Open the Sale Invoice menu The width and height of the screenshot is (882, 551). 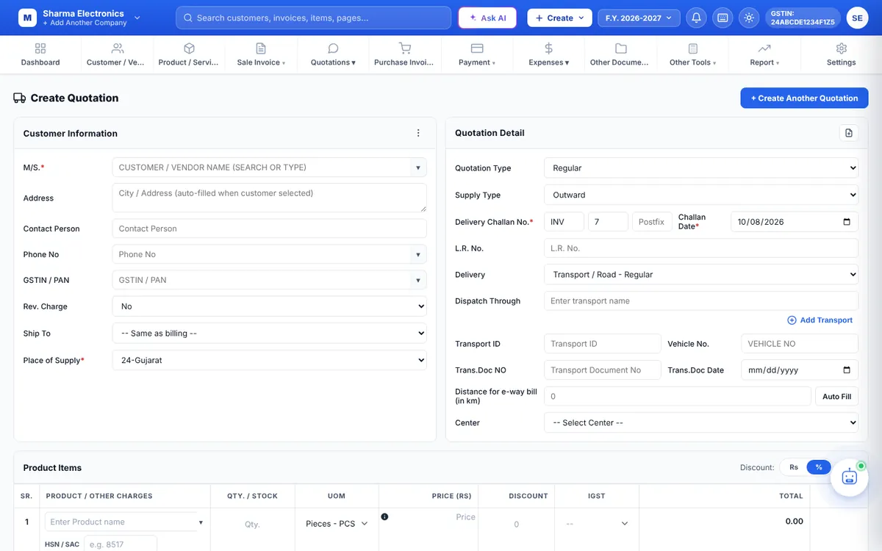click(261, 54)
